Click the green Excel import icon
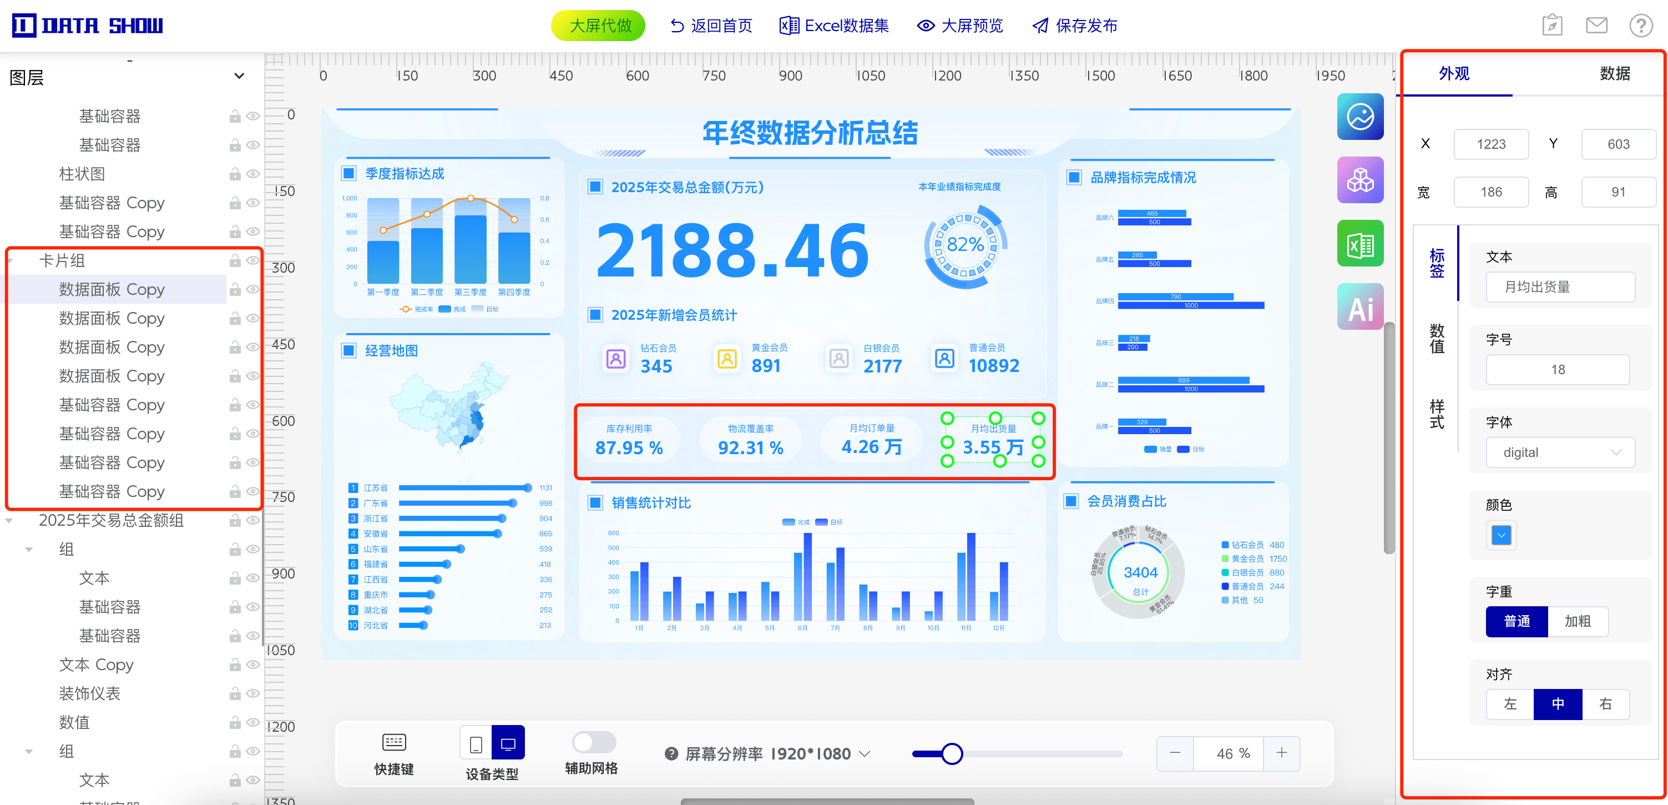This screenshot has width=1668, height=805. click(x=1360, y=244)
